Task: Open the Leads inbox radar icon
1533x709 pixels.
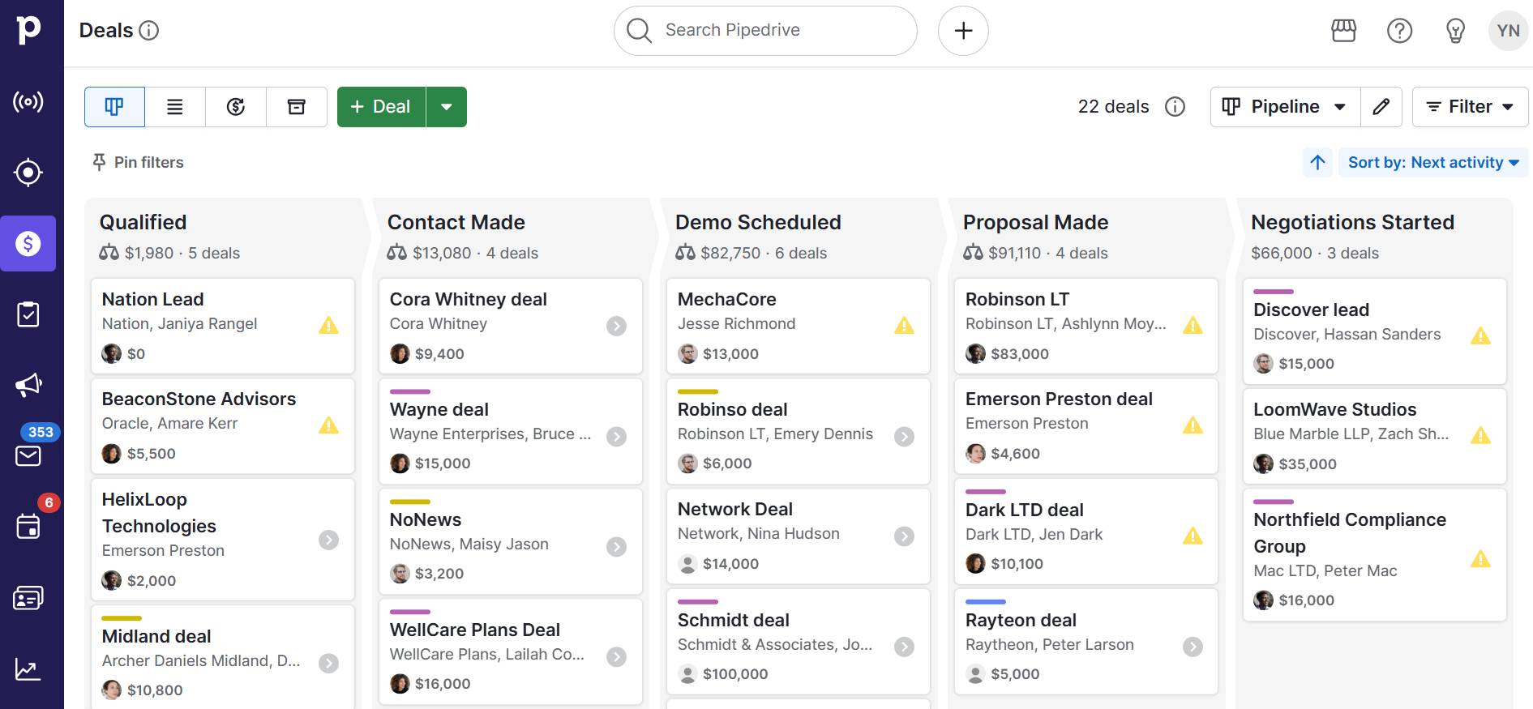Action: pyautogui.click(x=28, y=102)
